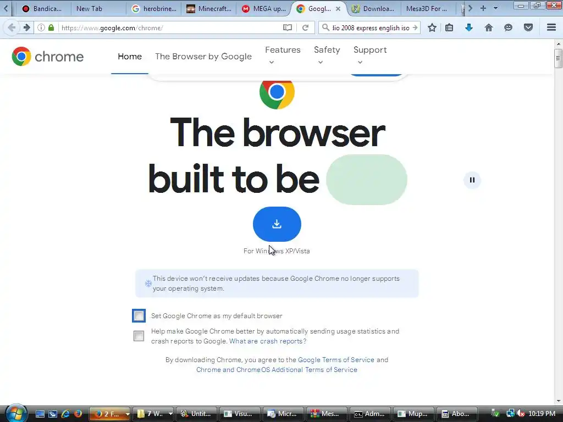Toggle Reader View icon in address bar
Viewport: 563px width, 422px height.
click(287, 27)
